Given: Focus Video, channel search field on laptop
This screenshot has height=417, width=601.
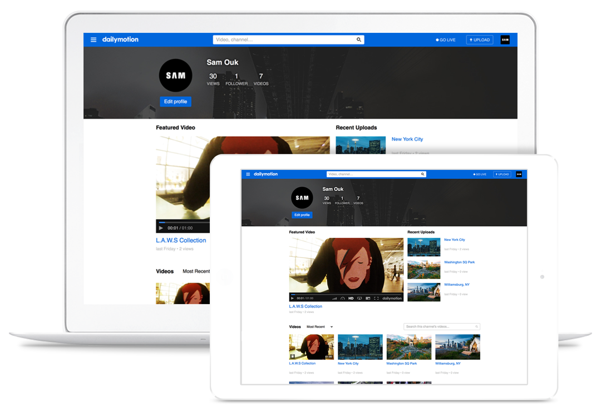Looking at the screenshot, I should [289, 40].
